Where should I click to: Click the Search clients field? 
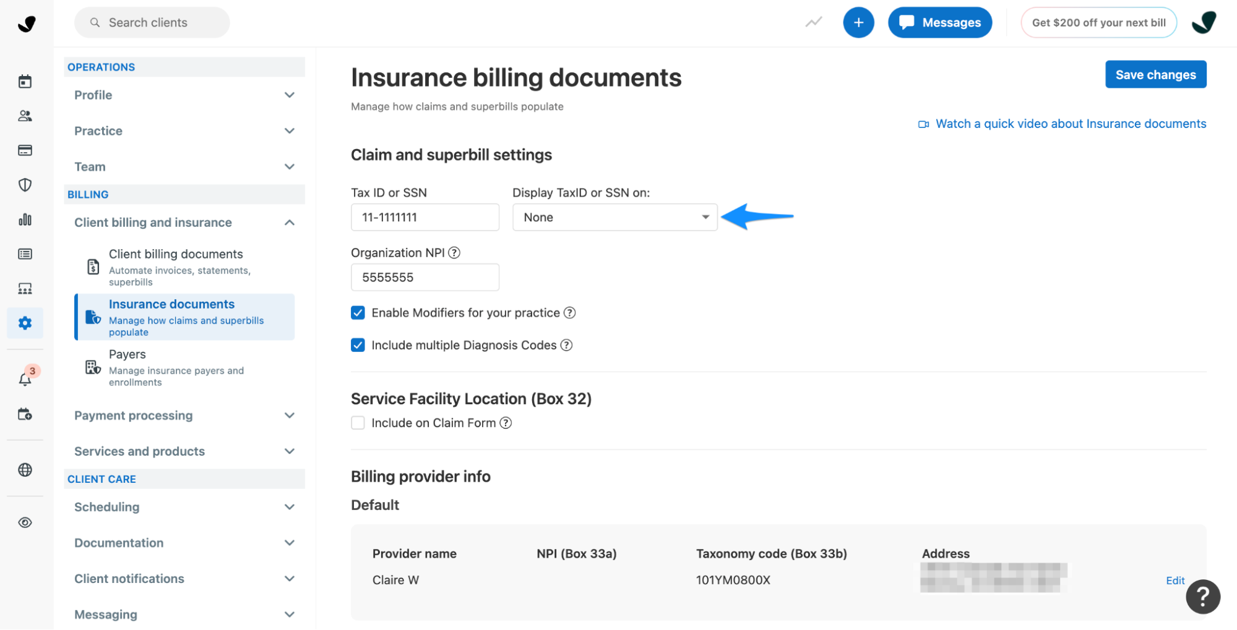(x=152, y=22)
